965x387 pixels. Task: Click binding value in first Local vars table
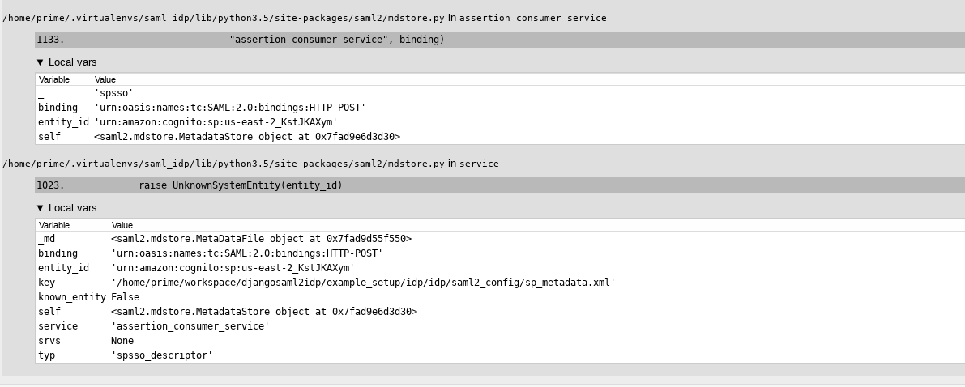[x=230, y=108]
